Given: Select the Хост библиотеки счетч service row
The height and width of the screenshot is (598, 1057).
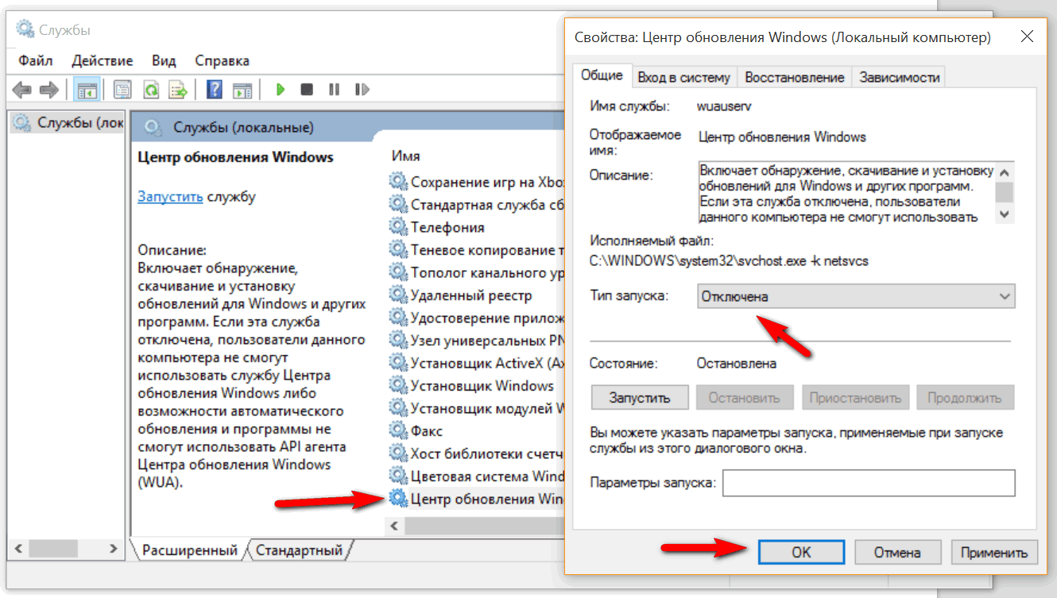Looking at the screenshot, I should pos(476,453).
